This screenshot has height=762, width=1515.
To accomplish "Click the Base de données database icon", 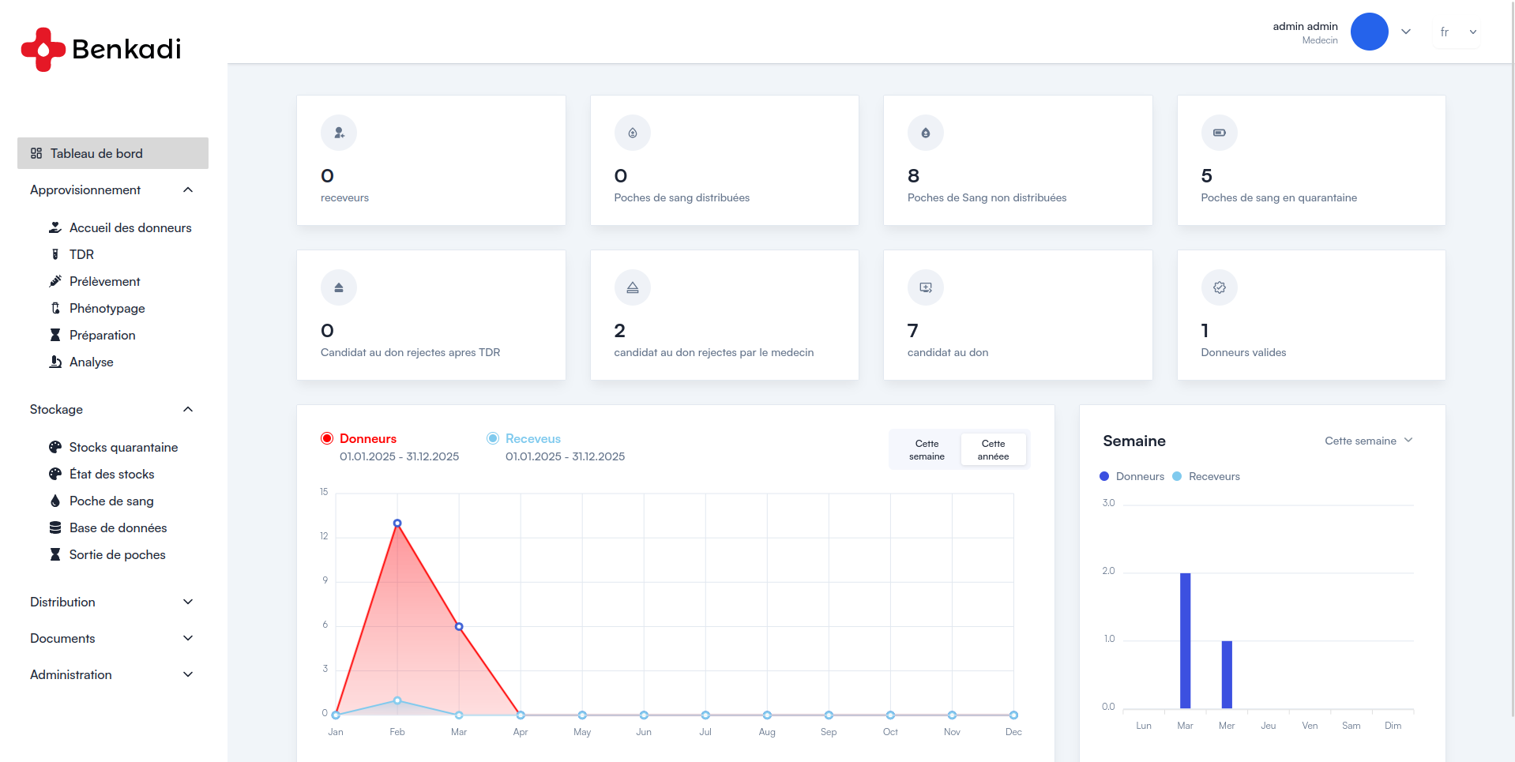I will 55,527.
